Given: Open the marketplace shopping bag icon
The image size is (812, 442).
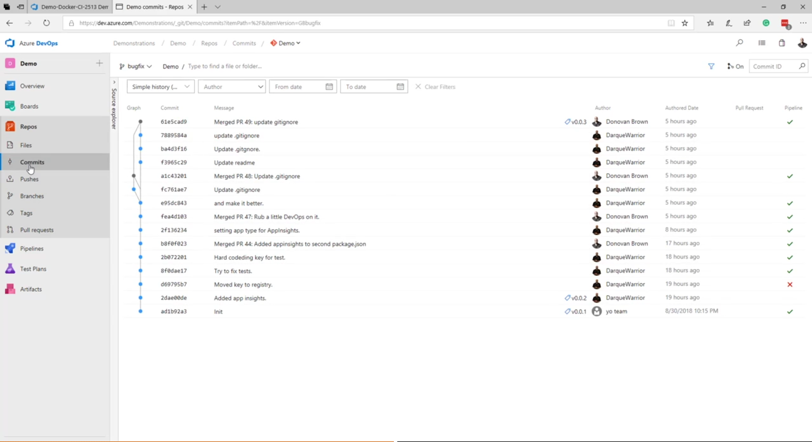Looking at the screenshot, I should (782, 43).
